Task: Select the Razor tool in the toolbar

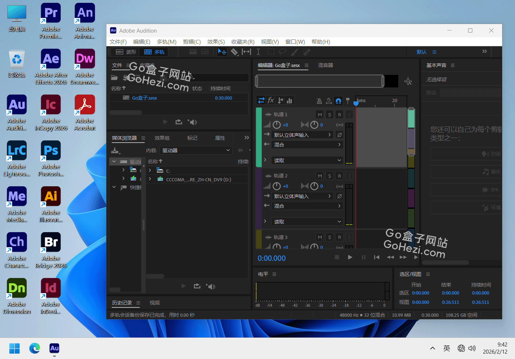Action: (x=234, y=52)
